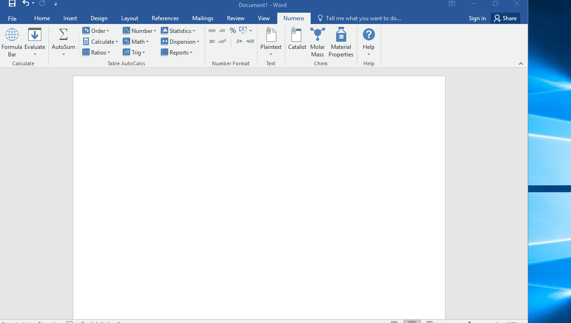Switch to the Insert tab

click(x=70, y=18)
